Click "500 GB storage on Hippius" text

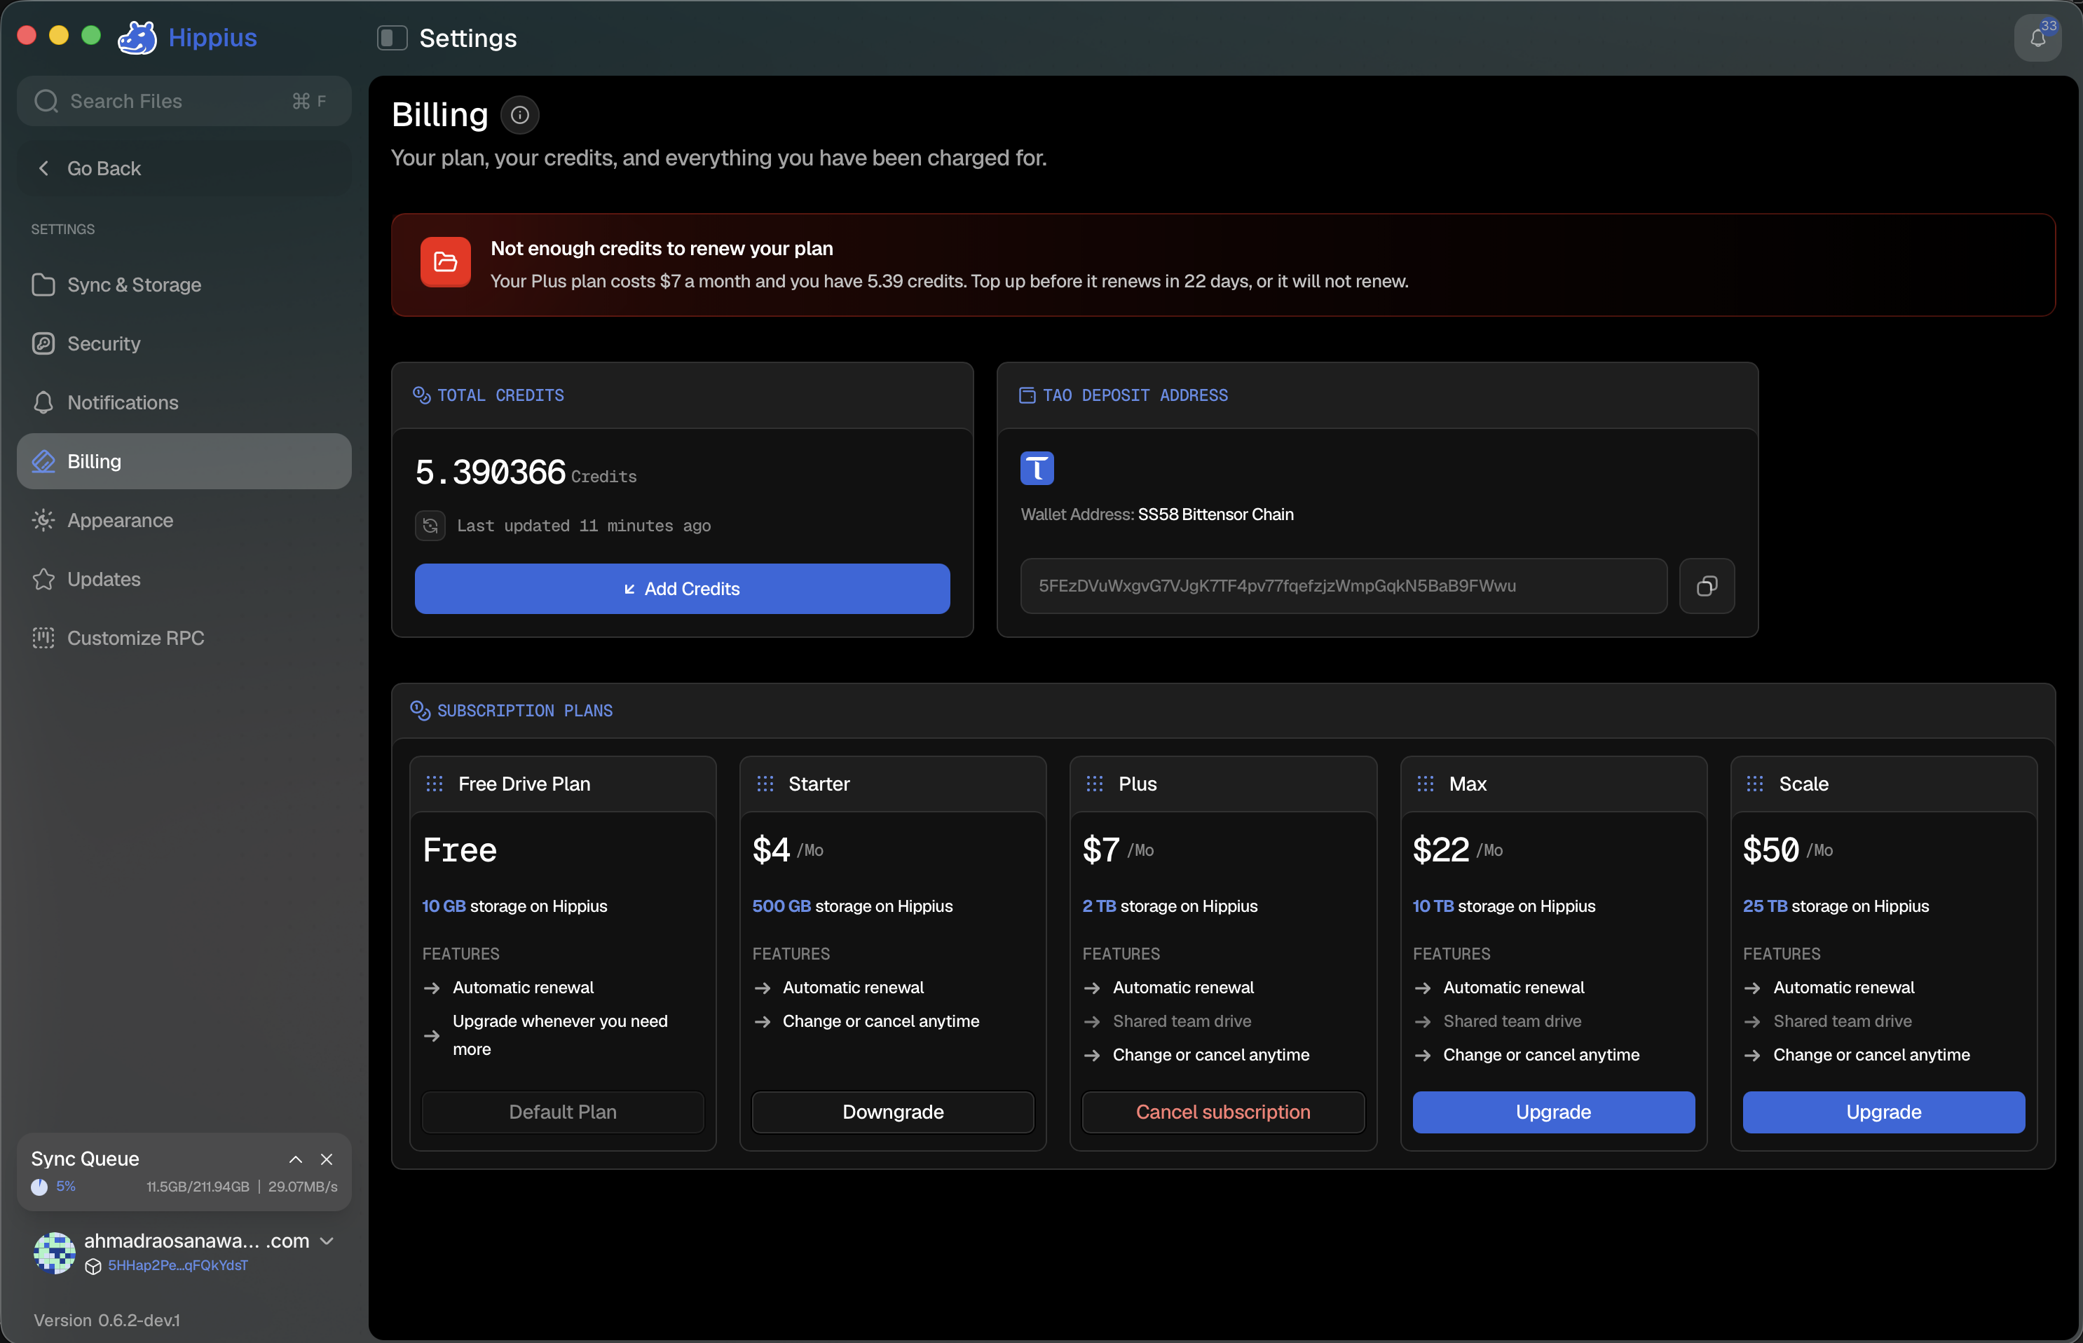[x=852, y=906]
